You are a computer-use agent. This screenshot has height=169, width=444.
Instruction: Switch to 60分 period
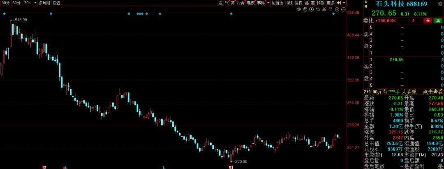[16, 3]
